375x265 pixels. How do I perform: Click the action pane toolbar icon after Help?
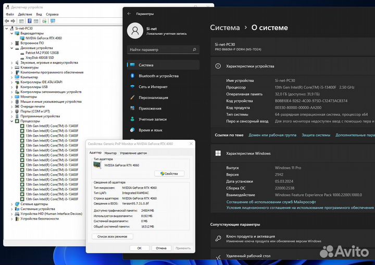(36, 21)
